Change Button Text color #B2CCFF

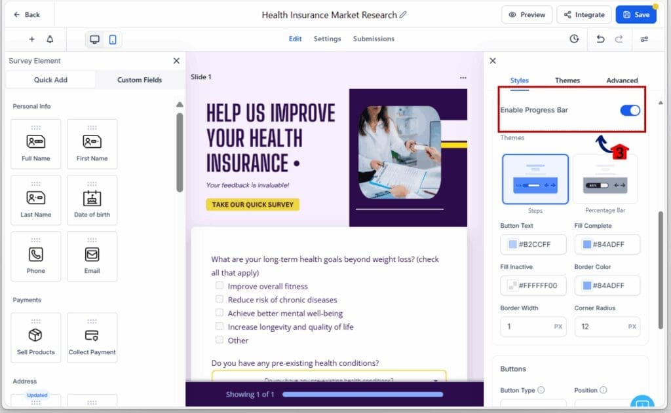(x=533, y=244)
